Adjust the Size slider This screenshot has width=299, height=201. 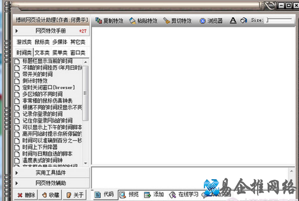pyautogui.click(x=279, y=20)
